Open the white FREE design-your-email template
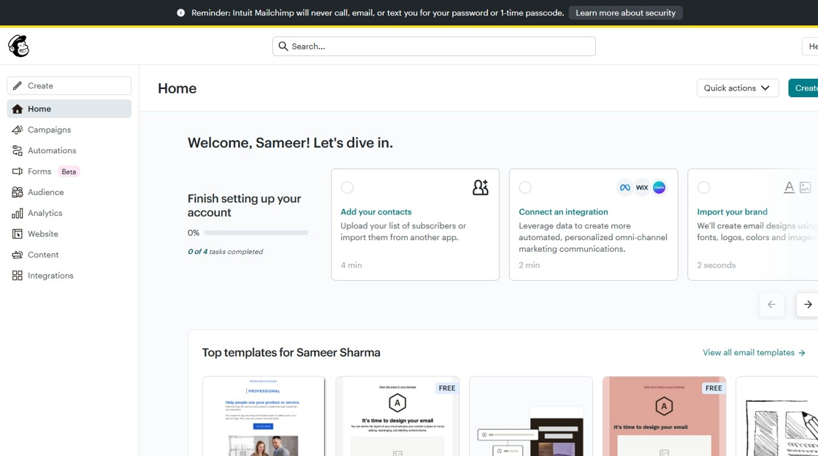 pos(397,417)
